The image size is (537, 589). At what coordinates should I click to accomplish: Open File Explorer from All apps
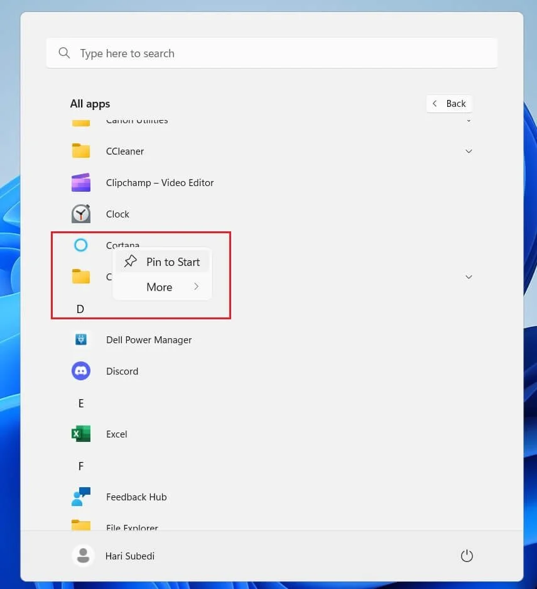(80, 528)
